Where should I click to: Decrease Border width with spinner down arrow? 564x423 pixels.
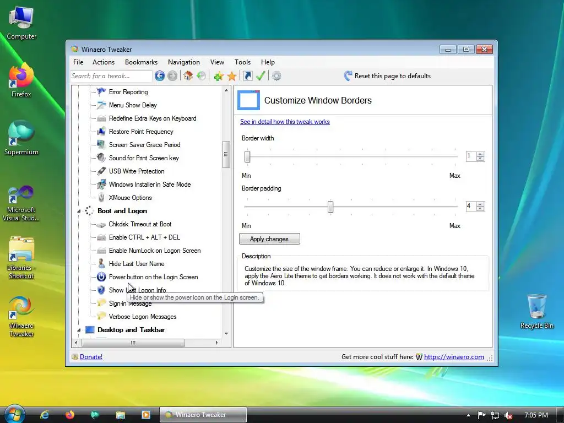pos(480,159)
